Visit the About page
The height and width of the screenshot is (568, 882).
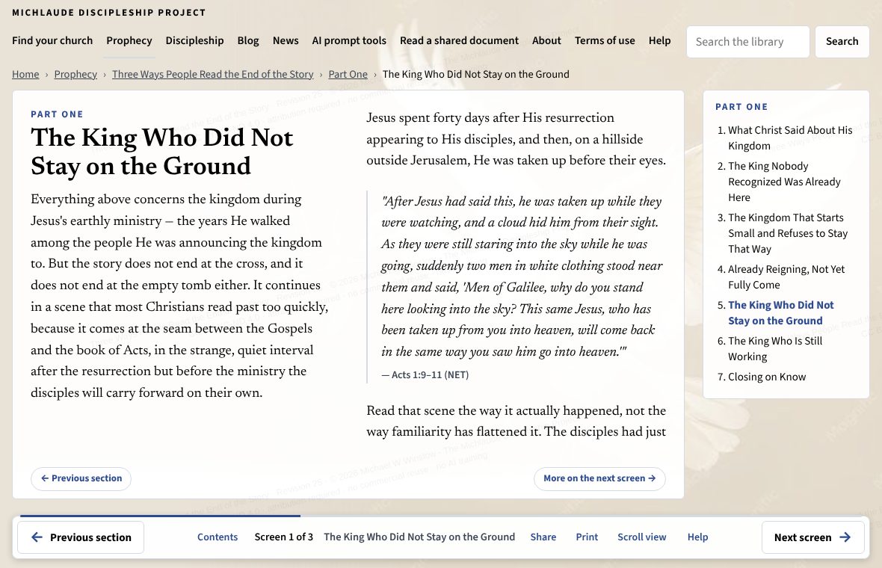(x=546, y=40)
